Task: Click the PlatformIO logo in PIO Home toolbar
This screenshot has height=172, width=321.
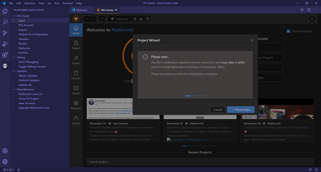Action: [76, 19]
